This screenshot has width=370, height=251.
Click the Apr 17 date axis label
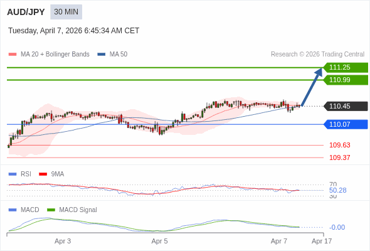tap(322, 241)
